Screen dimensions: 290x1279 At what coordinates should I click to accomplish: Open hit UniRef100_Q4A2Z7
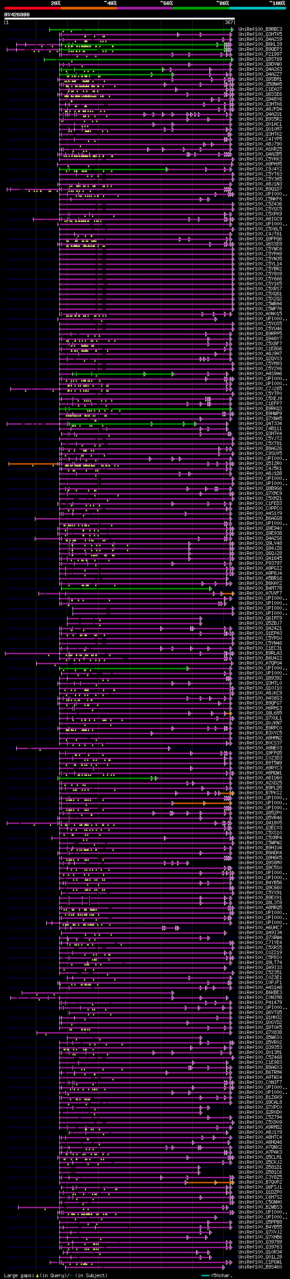pyautogui.click(x=260, y=74)
